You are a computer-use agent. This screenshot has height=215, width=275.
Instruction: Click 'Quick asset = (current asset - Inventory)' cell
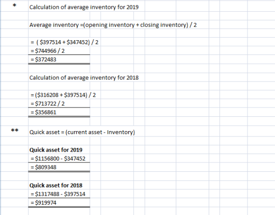[82, 132]
